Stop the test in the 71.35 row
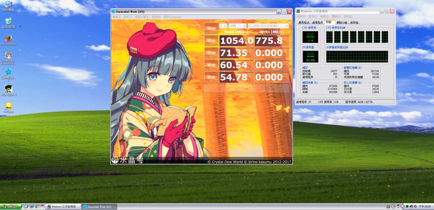 (x=211, y=53)
